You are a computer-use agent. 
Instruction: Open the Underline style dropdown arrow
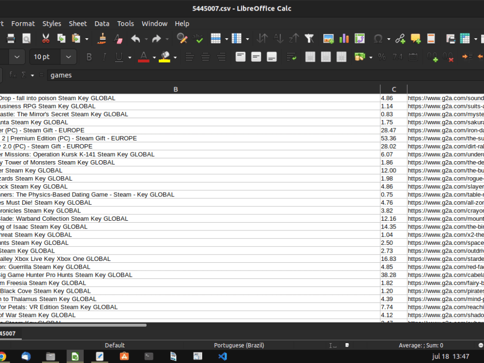130,57
